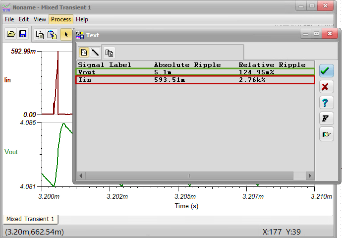Open help with the question mark button
Viewport: 342px width, 238px height.
(x=326, y=103)
